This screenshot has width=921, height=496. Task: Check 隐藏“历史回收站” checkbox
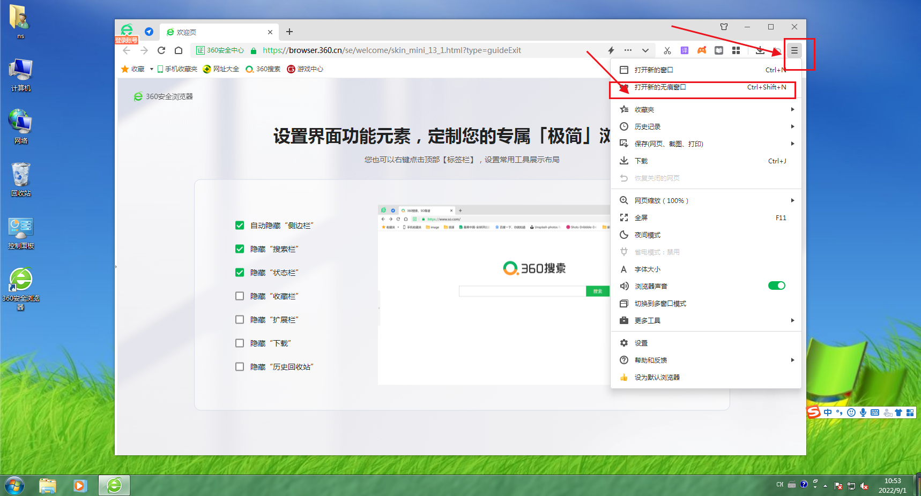point(240,367)
